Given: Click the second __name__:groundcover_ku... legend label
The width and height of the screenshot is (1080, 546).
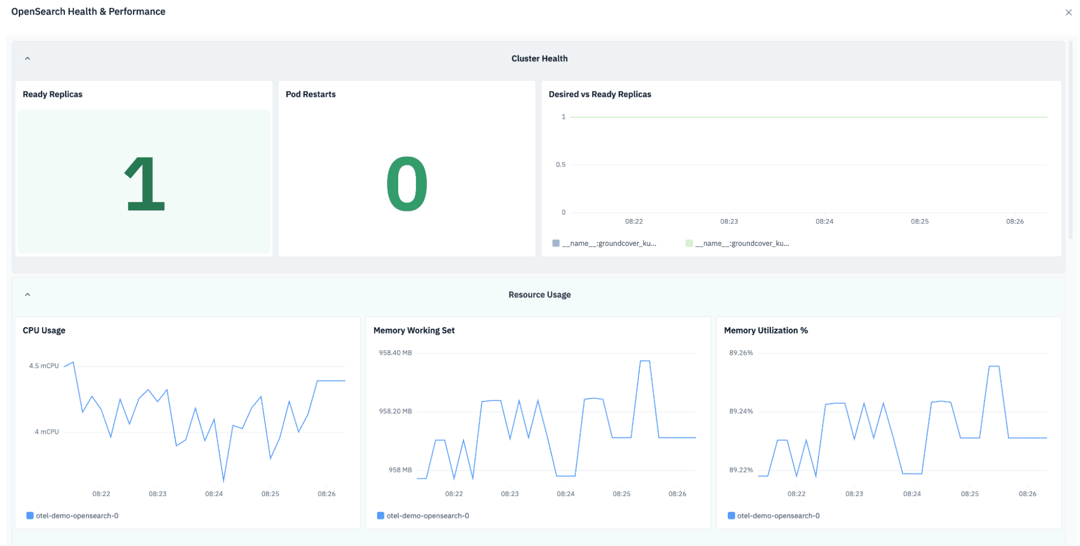Looking at the screenshot, I should pos(742,243).
